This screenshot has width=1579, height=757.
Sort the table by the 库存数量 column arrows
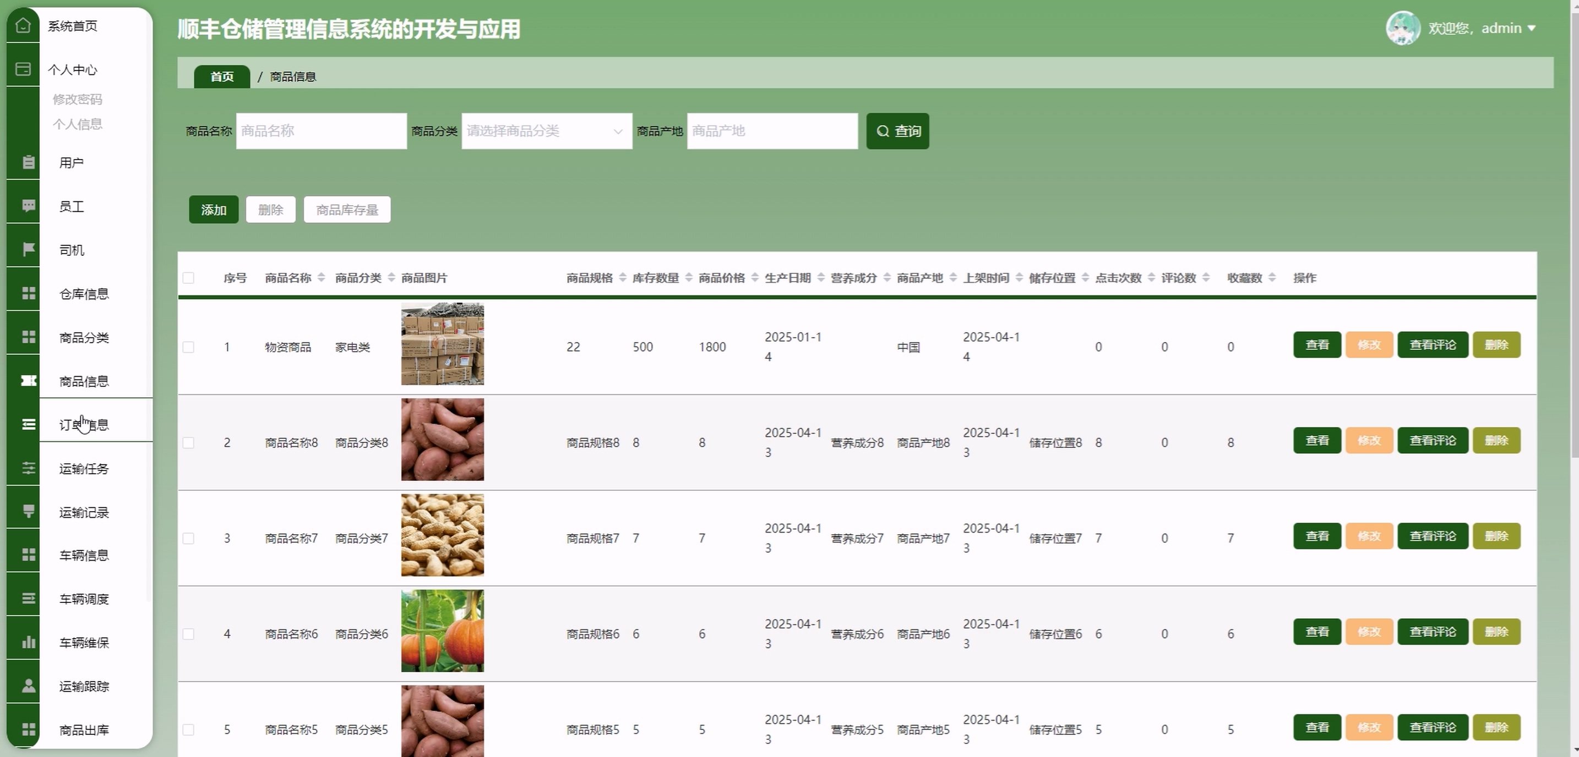pos(688,278)
